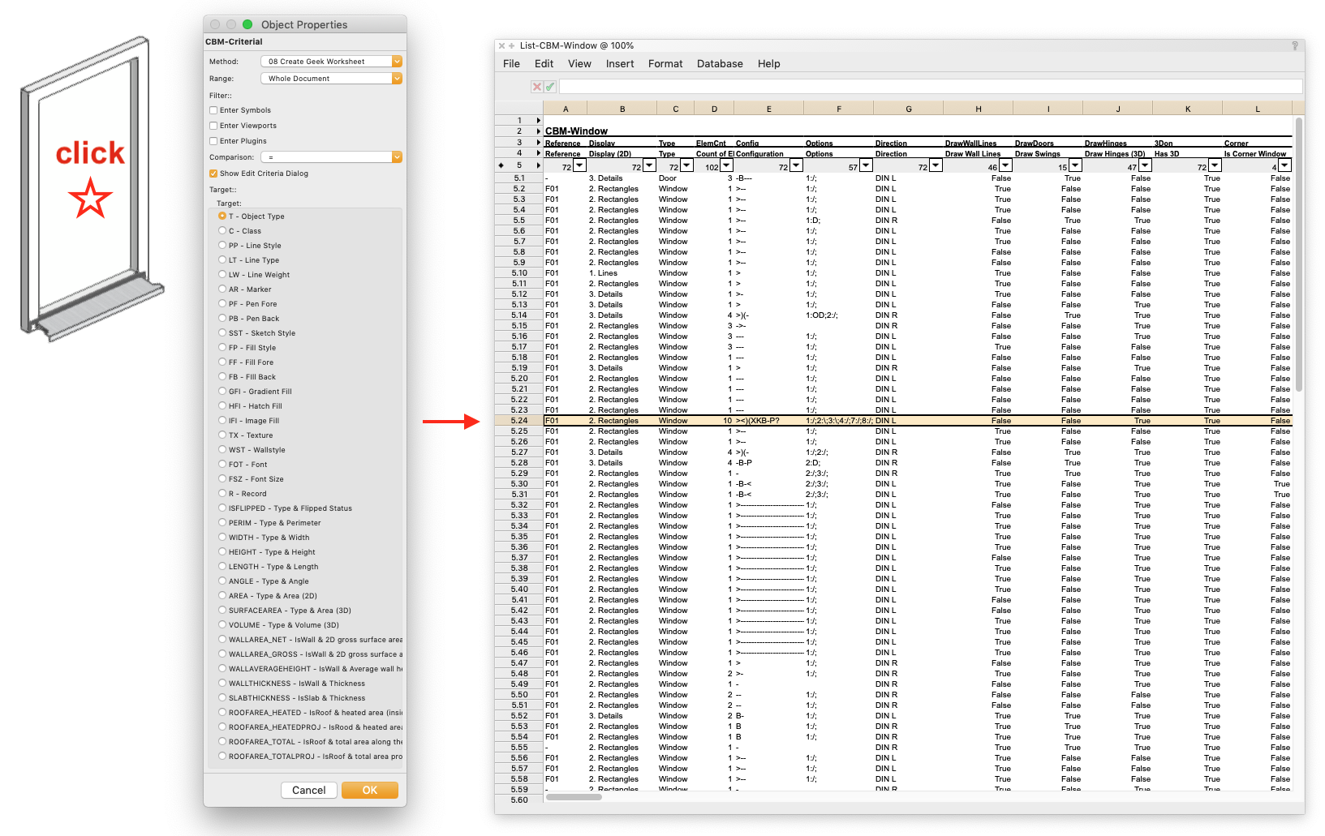
Task: Select the T - Object Type radio button
Action: tap(222, 216)
